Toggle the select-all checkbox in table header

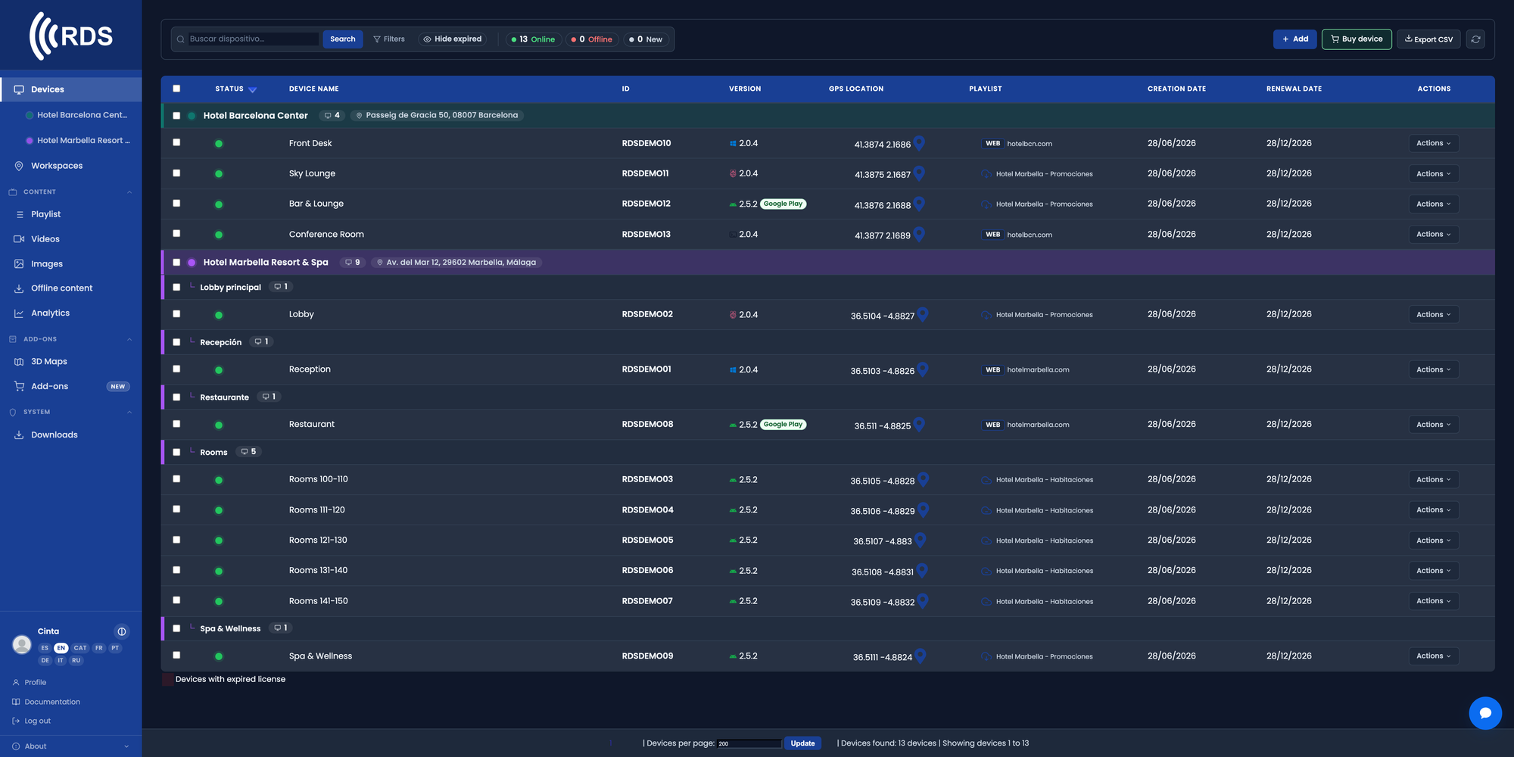pyautogui.click(x=176, y=89)
